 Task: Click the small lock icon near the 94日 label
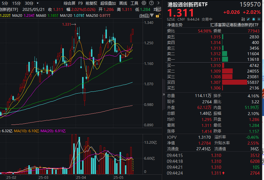coord(157,16)
